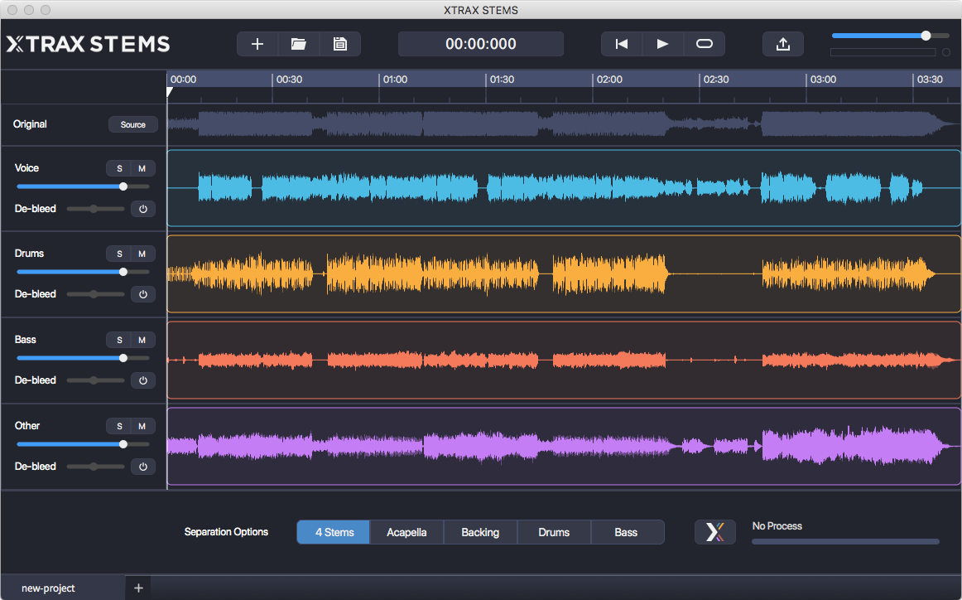
Task: Mute the Drums stem
Action: tap(142, 253)
